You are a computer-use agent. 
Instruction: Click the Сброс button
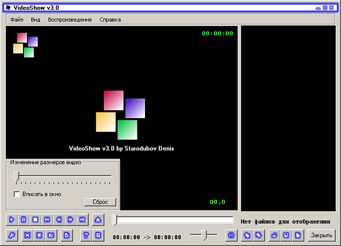pyautogui.click(x=100, y=202)
